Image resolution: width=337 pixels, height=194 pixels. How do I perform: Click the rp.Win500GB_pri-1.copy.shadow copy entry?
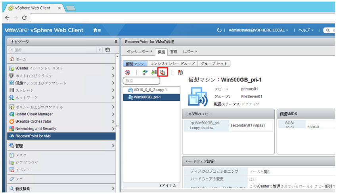click(x=206, y=126)
